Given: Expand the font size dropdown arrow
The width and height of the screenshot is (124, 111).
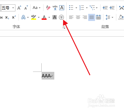Looking at the screenshot, I should pyautogui.click(x=13, y=8).
